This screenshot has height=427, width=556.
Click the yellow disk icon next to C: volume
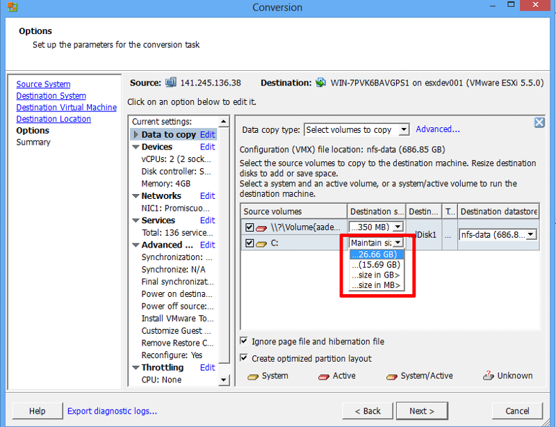coord(259,241)
